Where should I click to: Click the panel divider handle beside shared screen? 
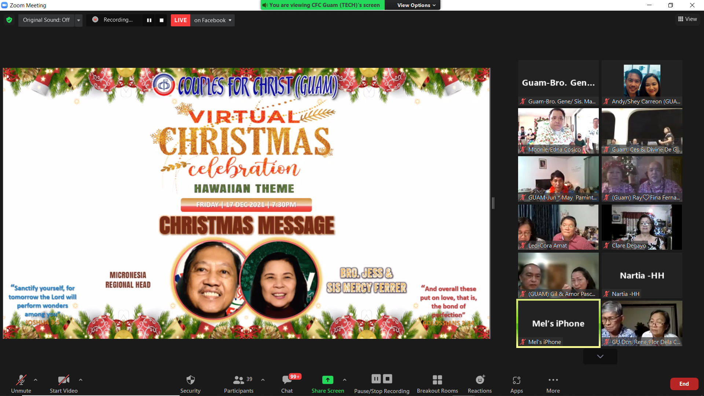[493, 203]
